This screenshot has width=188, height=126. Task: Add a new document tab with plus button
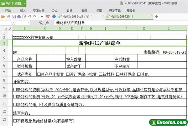coord(156,17)
